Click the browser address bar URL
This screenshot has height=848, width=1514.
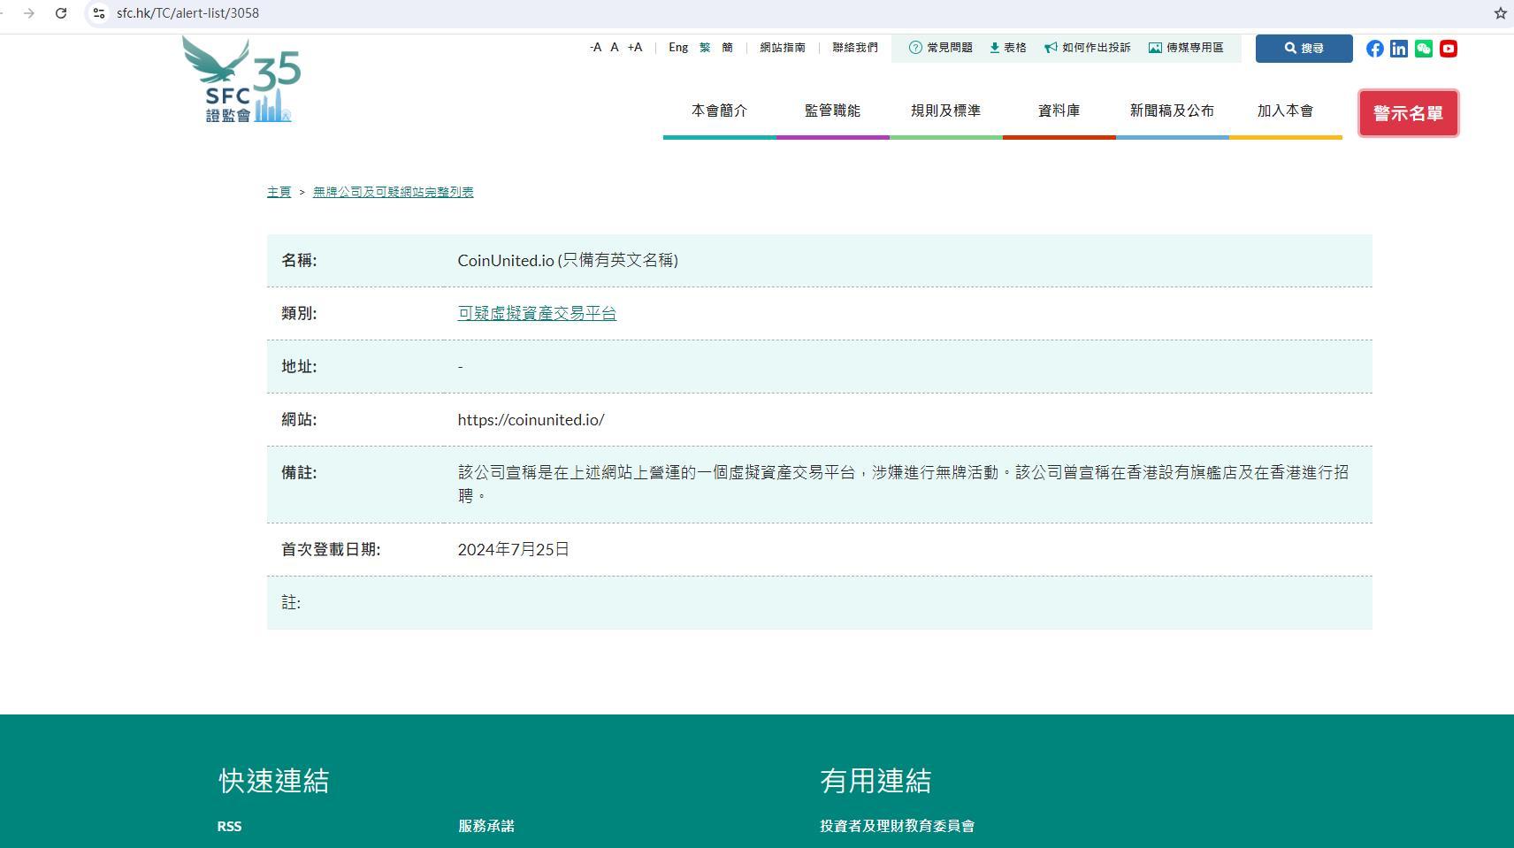point(187,13)
